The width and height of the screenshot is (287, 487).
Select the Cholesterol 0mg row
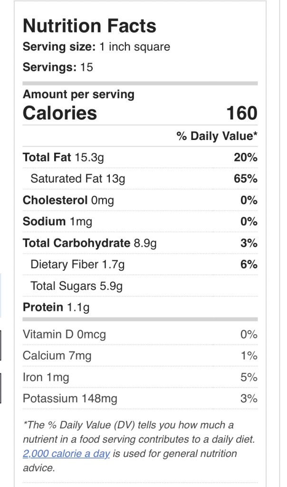[x=68, y=200]
